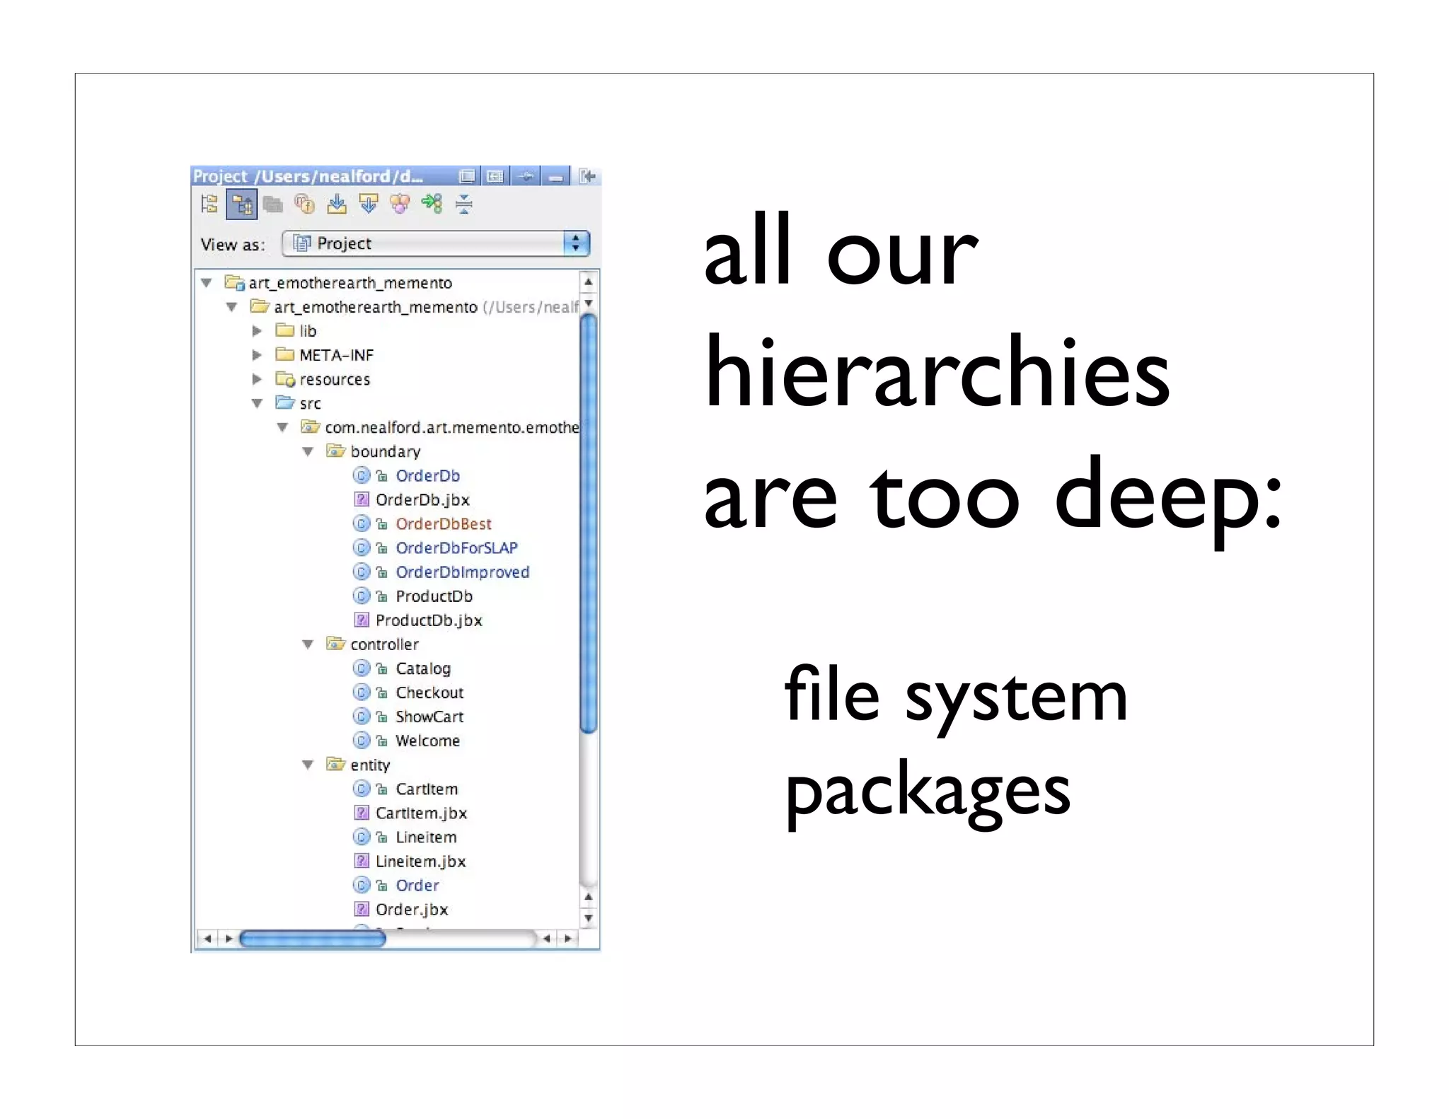Enable Autoscroll to Source icon

click(x=337, y=204)
